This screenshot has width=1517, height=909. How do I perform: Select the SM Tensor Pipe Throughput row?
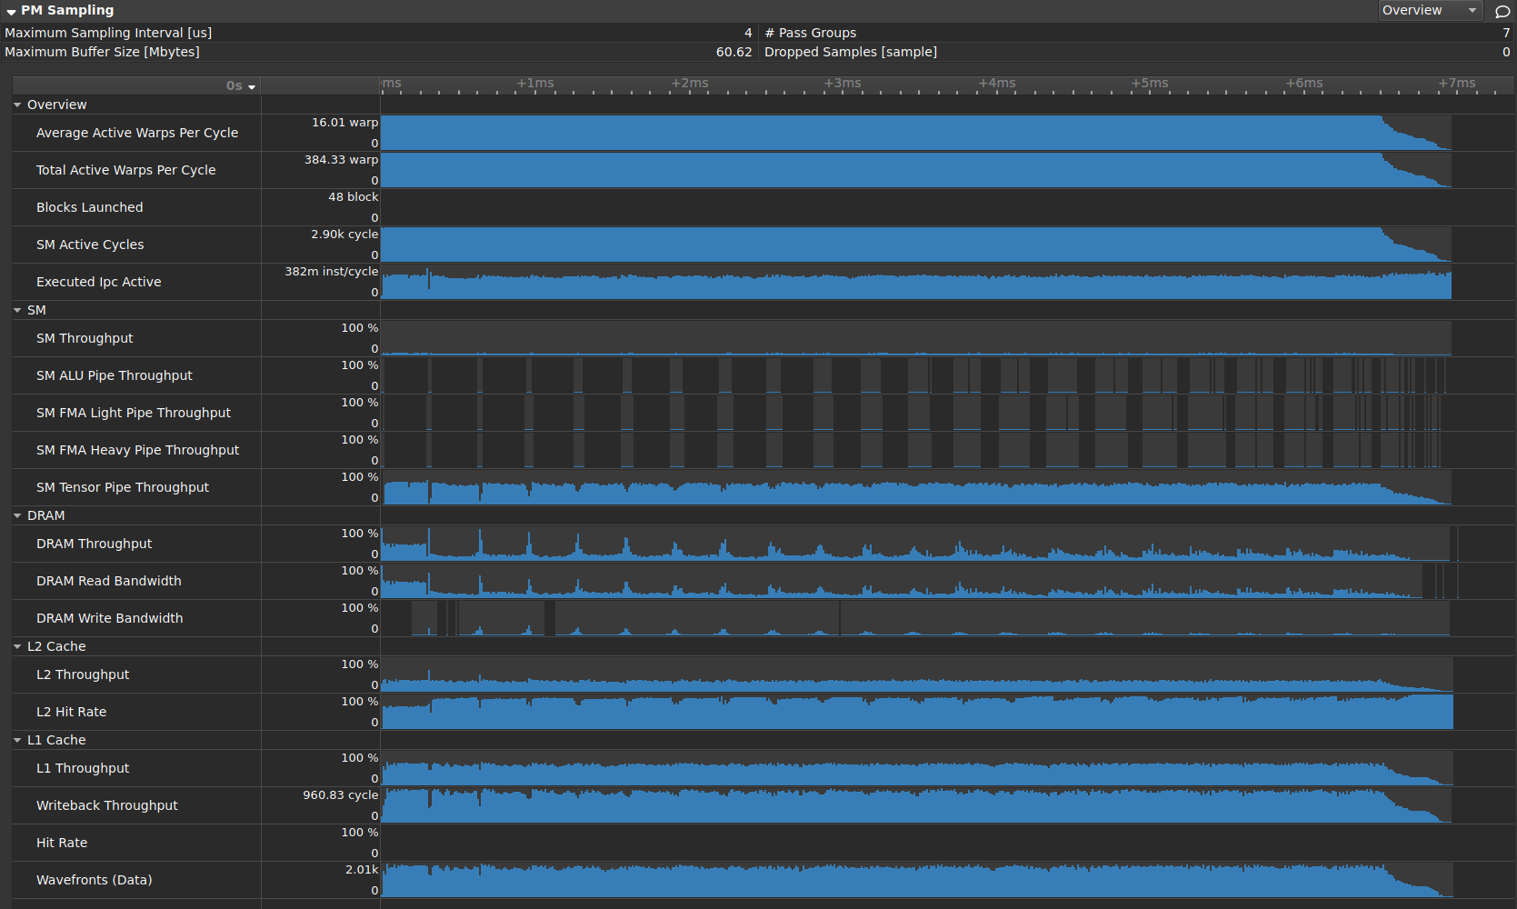click(x=123, y=487)
